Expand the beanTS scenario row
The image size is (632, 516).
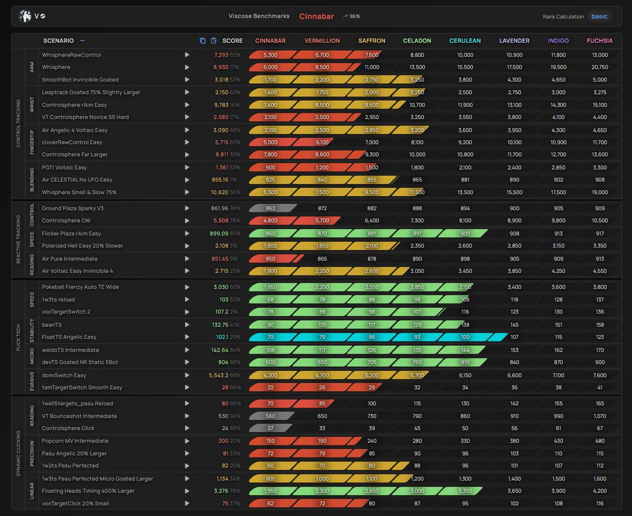pos(187,325)
